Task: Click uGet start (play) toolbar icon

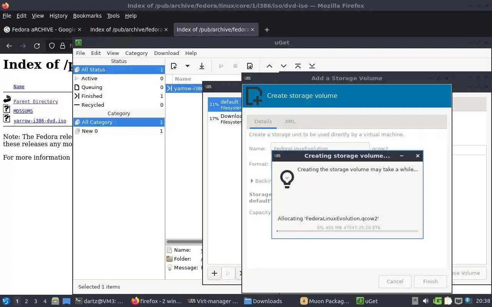Action: [221, 66]
